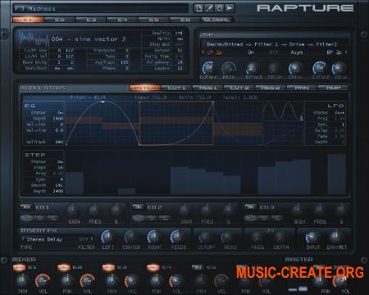Click the DSP Drive knob
The image size is (369, 295).
point(295,69)
